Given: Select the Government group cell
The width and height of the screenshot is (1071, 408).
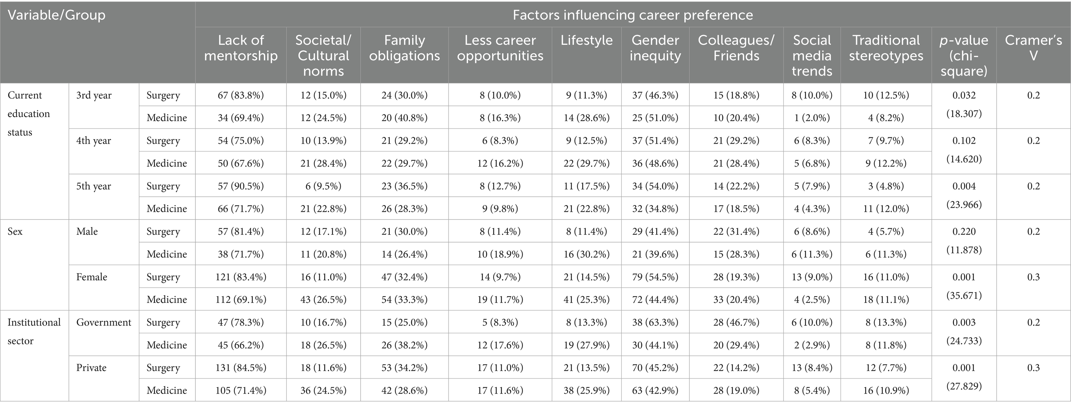Looking at the screenshot, I should click(104, 322).
